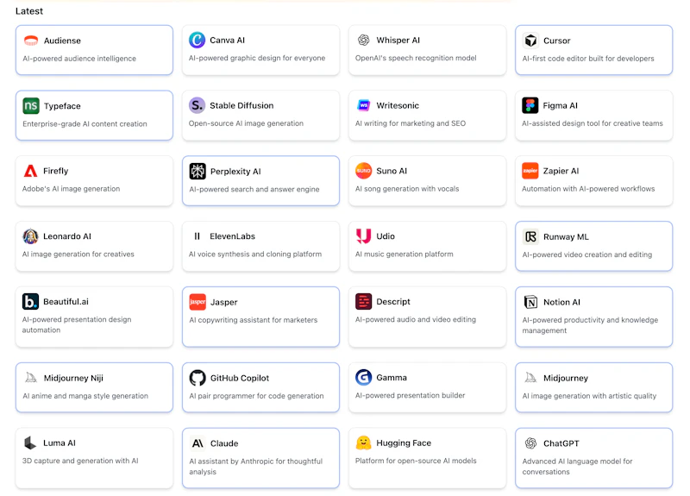The width and height of the screenshot is (690, 496).
Task: Click the Leonardo AI avatar icon
Action: tap(30, 236)
